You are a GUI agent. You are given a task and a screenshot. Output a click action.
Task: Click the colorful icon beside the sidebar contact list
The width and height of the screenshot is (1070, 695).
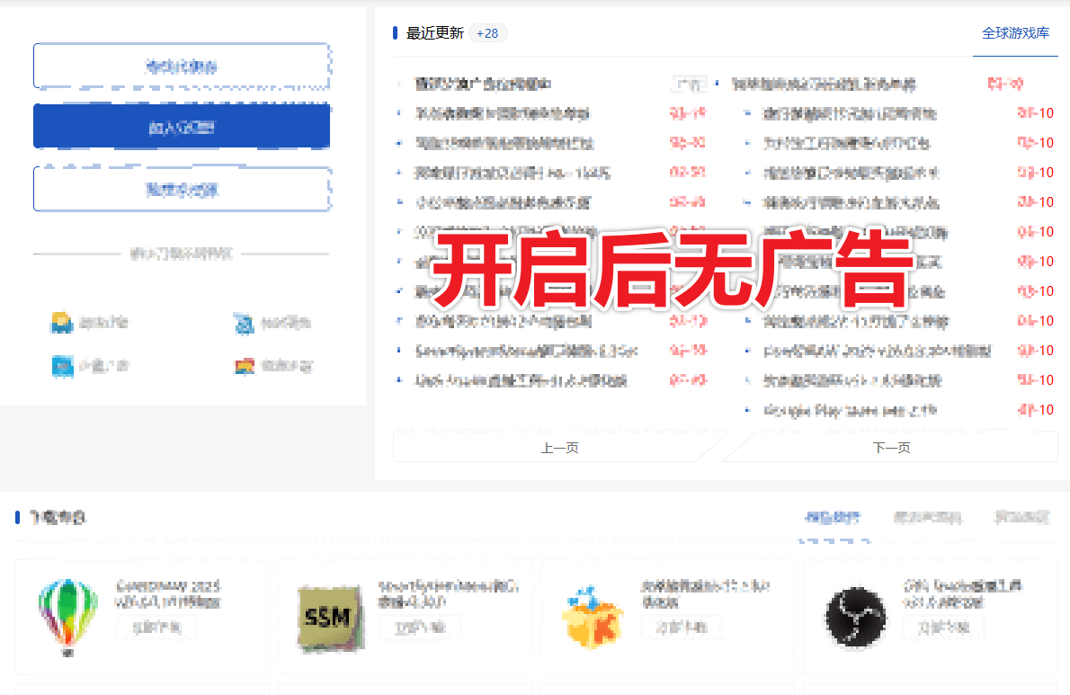click(245, 366)
